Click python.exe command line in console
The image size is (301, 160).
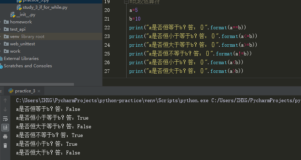click(158, 100)
